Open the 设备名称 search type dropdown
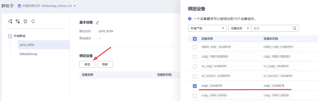 click(x=239, y=28)
